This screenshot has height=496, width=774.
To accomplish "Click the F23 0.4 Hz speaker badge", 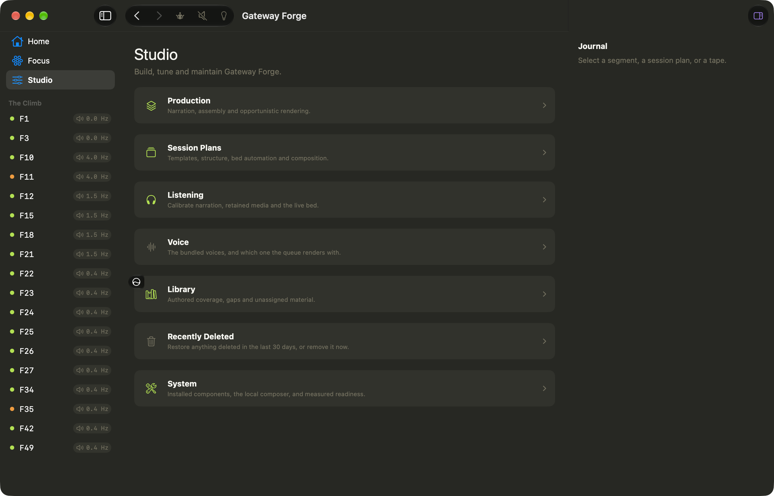I will 92,293.
